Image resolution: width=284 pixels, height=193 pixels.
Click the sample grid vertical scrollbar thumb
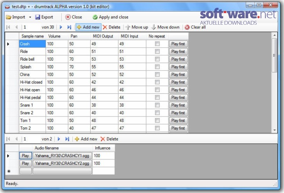coord(275,56)
